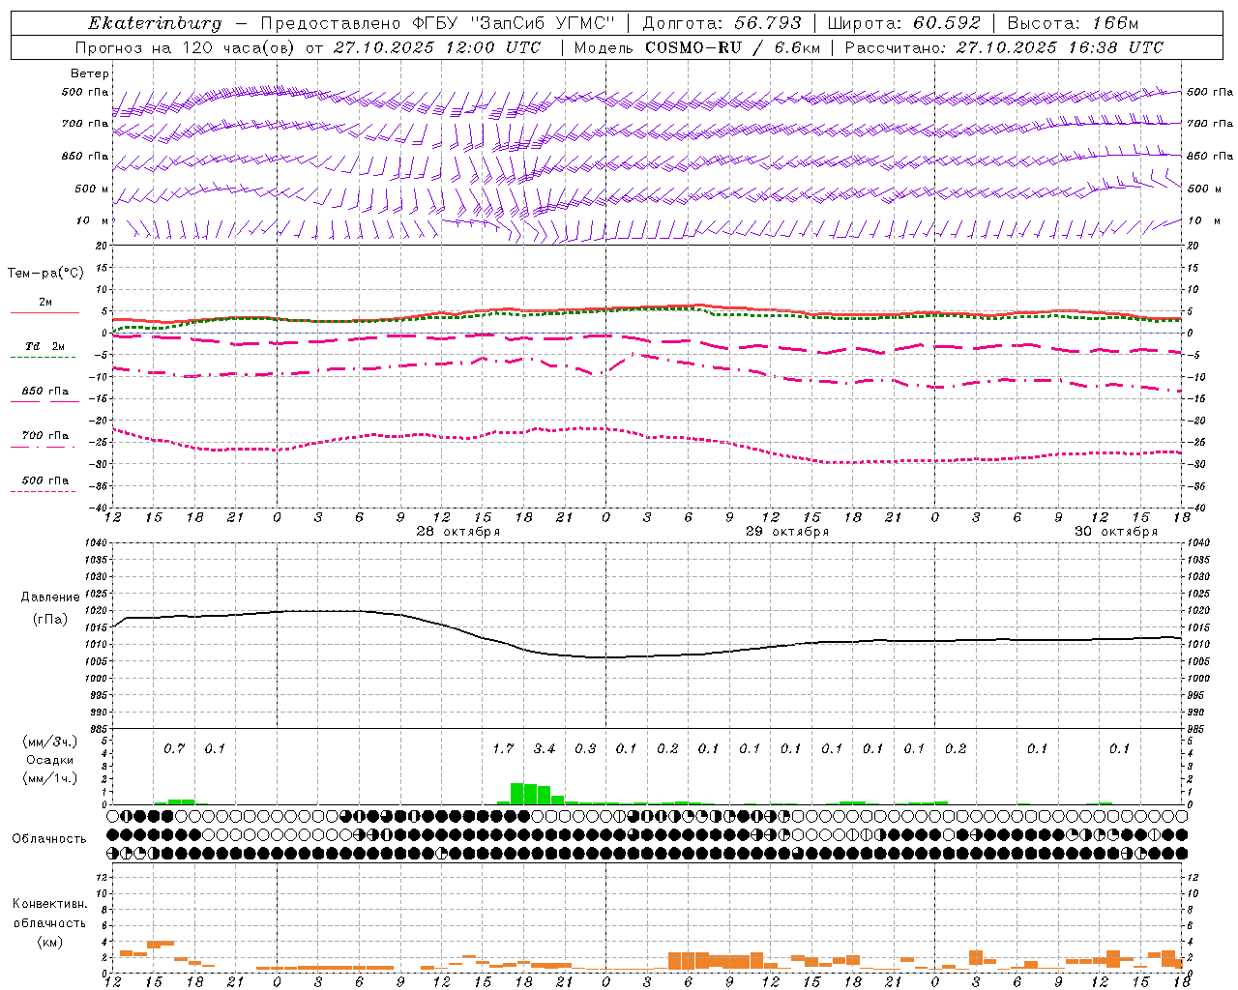Screen dimensions: 1238x990
Task: Select the Высота: 166м label
Action: (1073, 23)
